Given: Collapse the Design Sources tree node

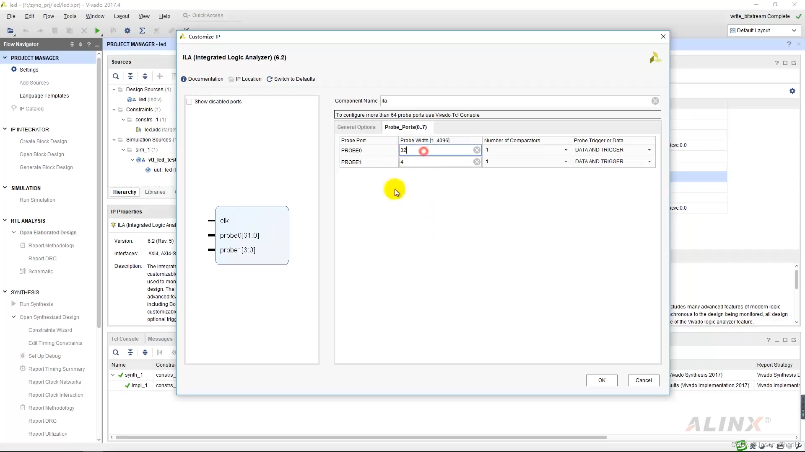Looking at the screenshot, I should (x=114, y=90).
